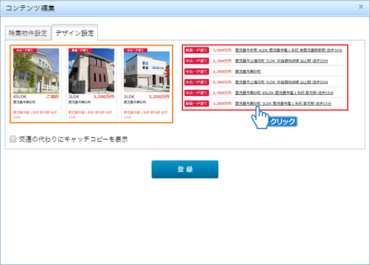Click the 新築一戸建て badge on 3,500万円 row
This screenshot has width=370, height=265.
point(197,50)
